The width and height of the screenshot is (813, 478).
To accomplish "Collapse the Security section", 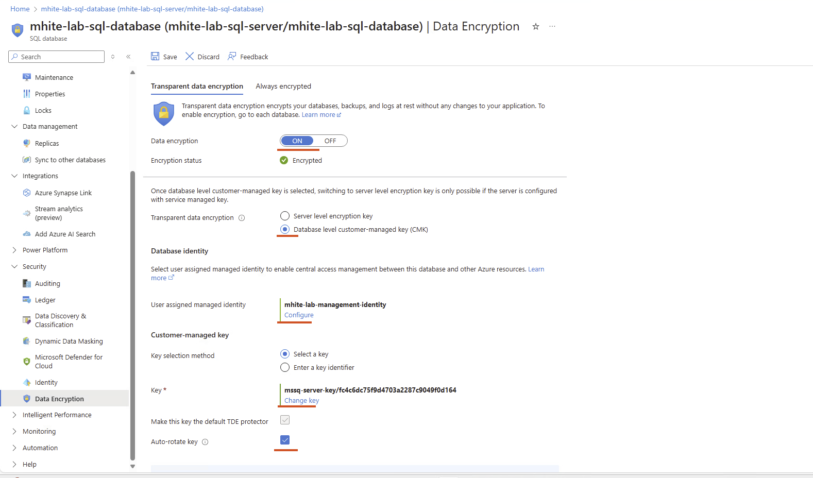I will 14,266.
